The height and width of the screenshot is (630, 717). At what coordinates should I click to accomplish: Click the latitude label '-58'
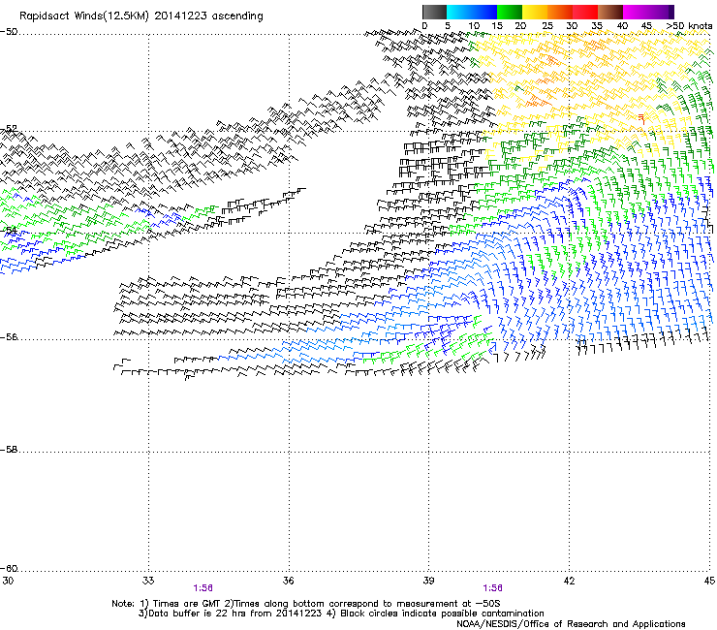tap(9, 450)
